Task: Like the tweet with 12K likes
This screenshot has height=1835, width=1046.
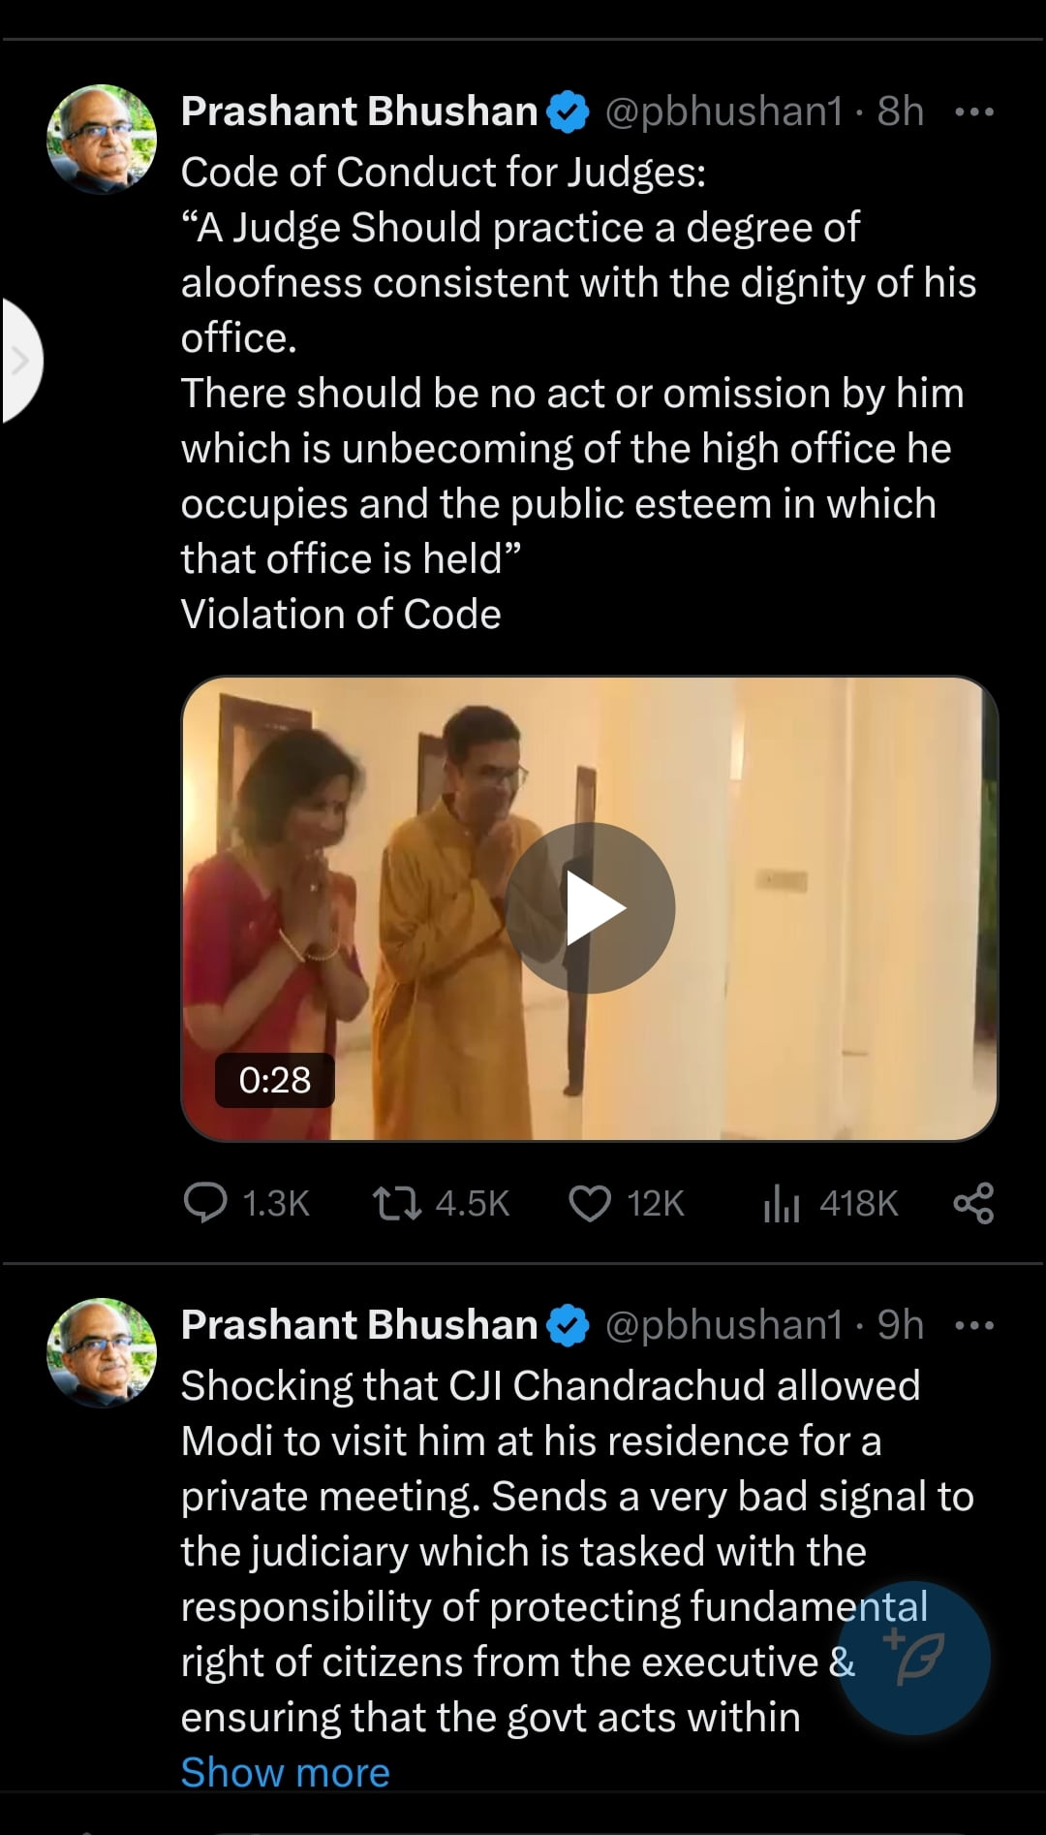Action: click(x=590, y=1203)
